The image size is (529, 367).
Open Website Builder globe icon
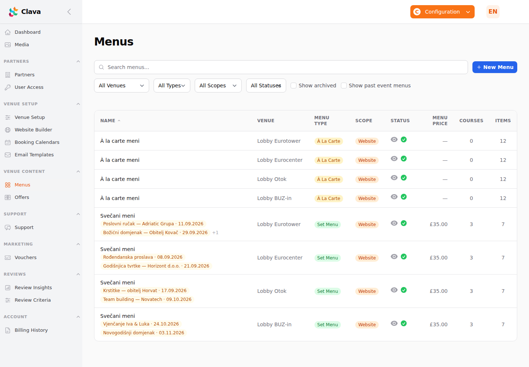pyautogui.click(x=8, y=130)
